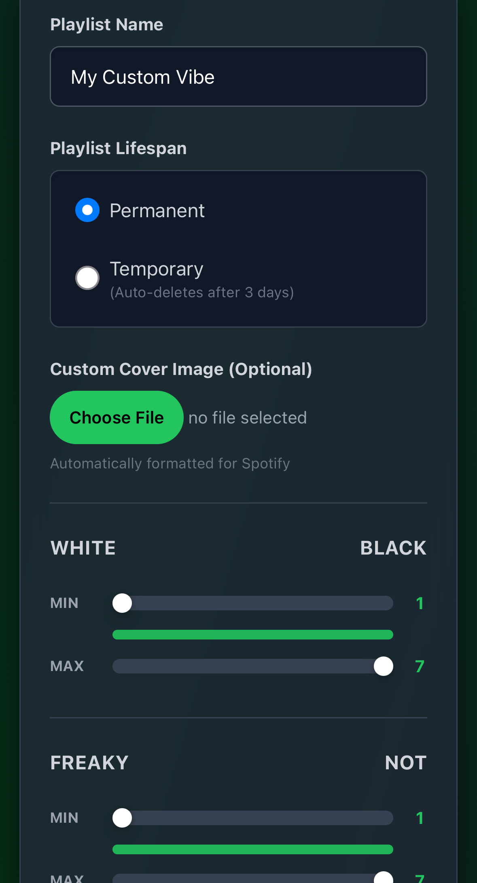Viewport: 477px width, 883px height.
Task: Click the FREAKY section title
Action: pos(89,762)
